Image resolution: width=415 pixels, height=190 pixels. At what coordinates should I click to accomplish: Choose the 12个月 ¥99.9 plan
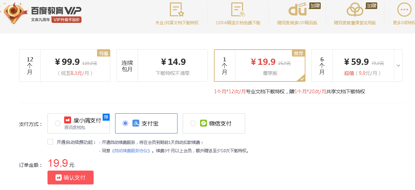point(64,66)
